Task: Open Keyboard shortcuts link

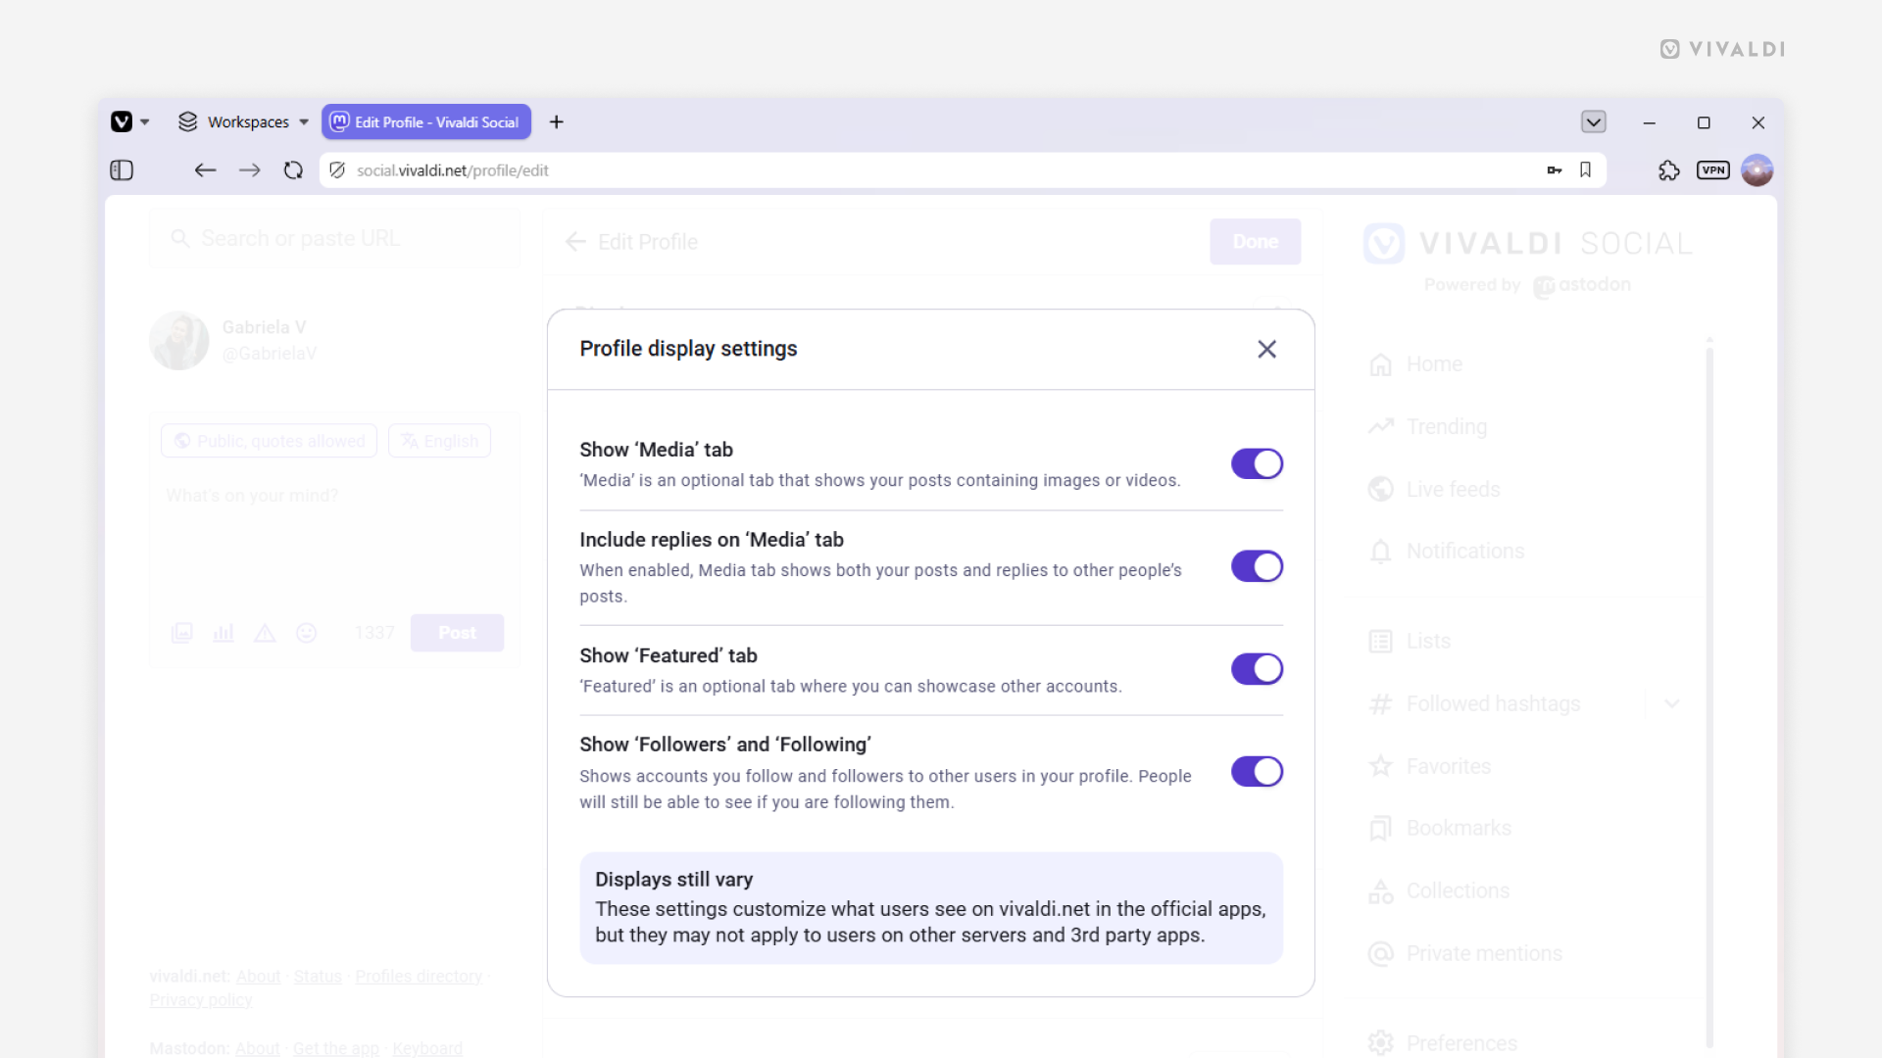Action: click(x=427, y=1049)
